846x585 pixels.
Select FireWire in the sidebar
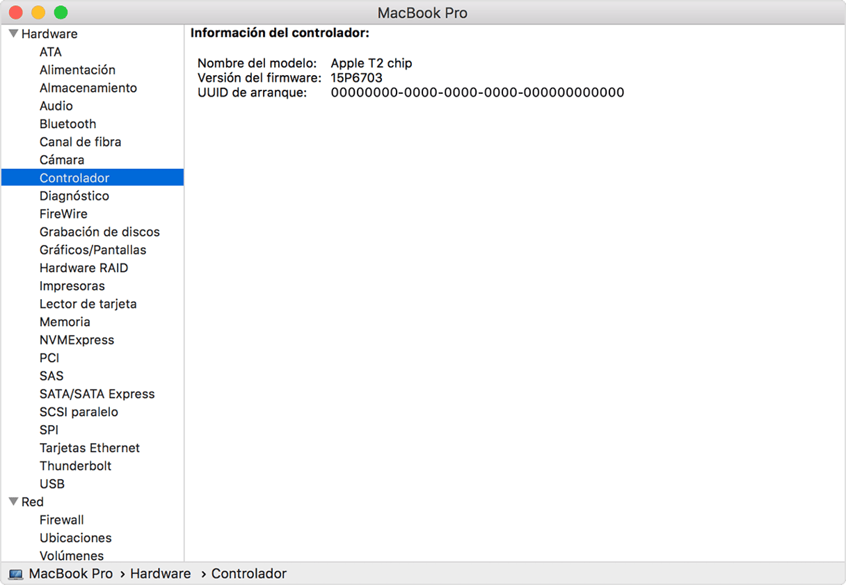[x=63, y=214]
